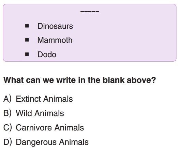
Task: Click the square bullet next to Mammoth
Action: [27, 40]
